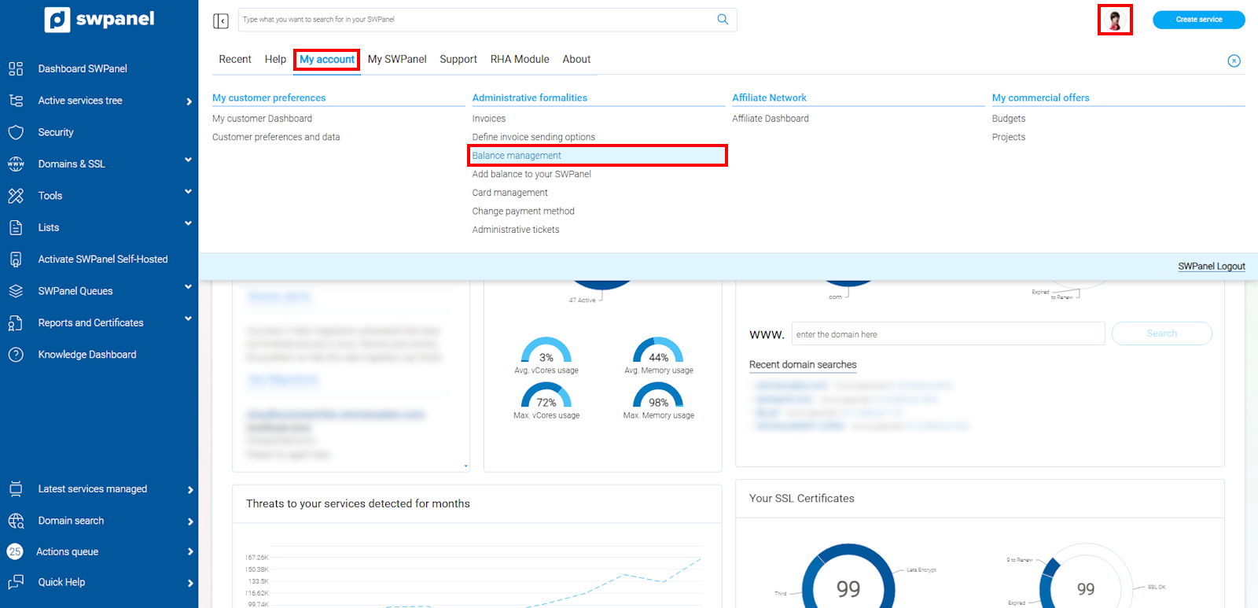This screenshot has height=608, width=1258.
Task: Open My customer Dashboard link
Action: (x=263, y=119)
